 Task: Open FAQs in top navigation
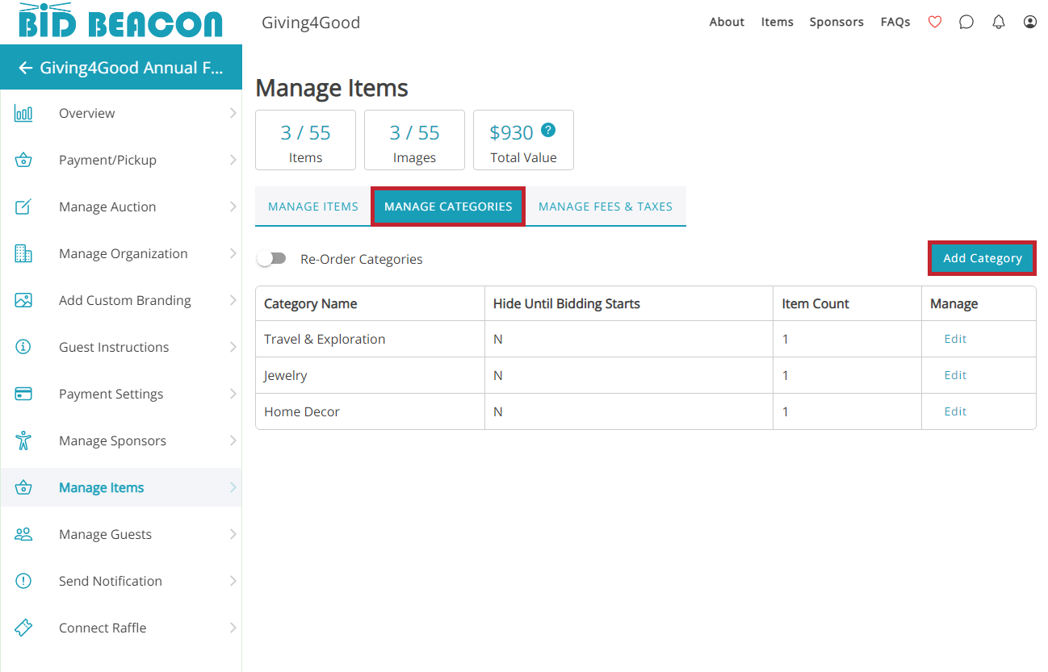(895, 23)
